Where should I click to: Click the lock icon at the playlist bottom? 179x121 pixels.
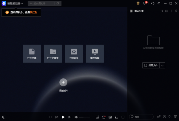pyautogui.click(x=159, y=117)
